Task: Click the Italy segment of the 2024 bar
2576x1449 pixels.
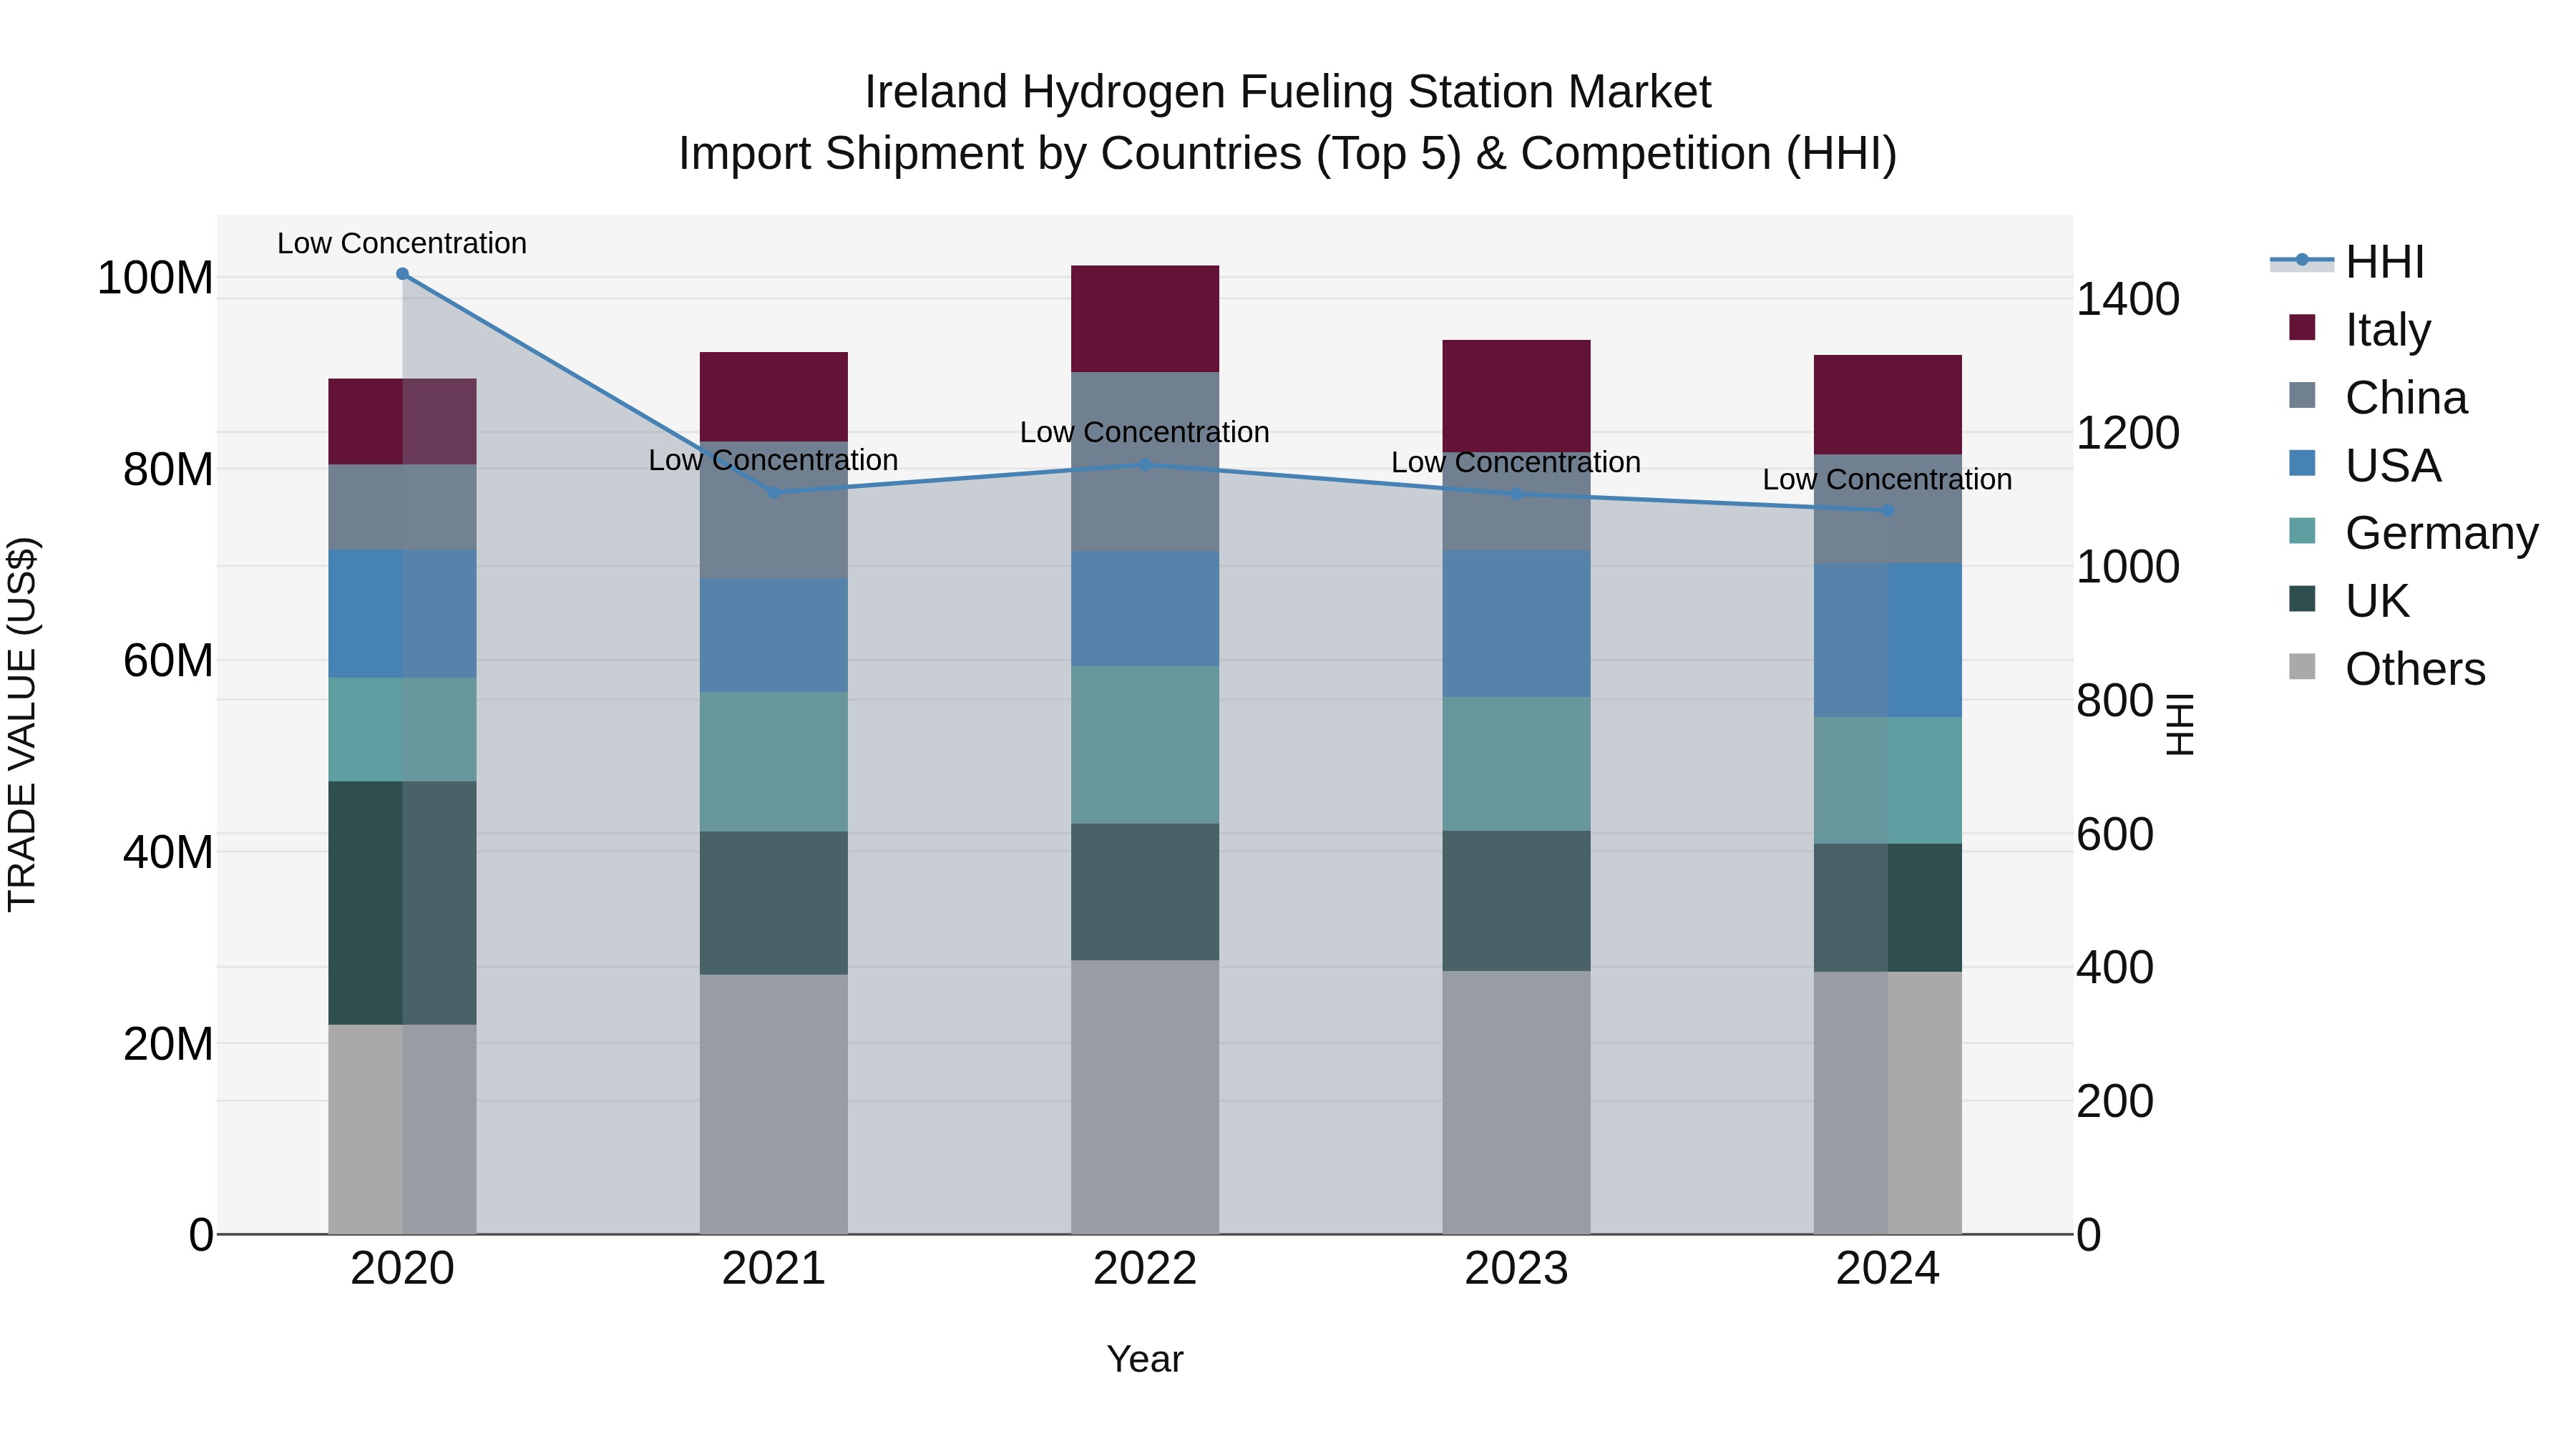Action: point(1888,405)
